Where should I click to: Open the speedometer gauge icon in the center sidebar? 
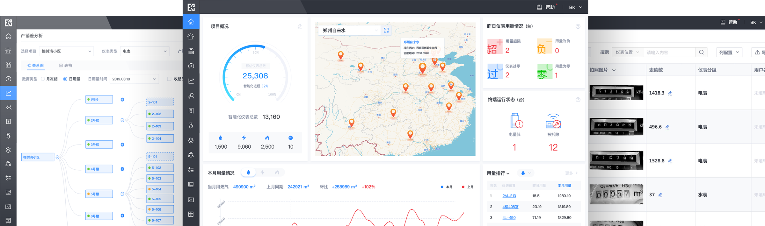[x=191, y=66]
